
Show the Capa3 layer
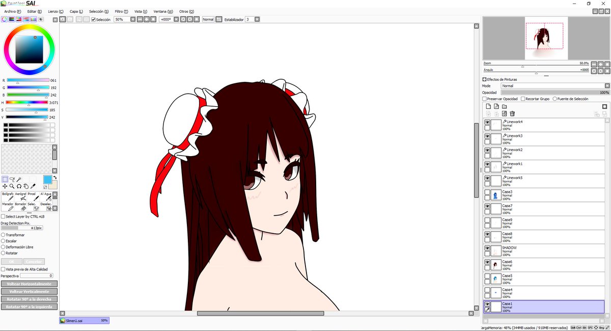pyautogui.click(x=487, y=193)
